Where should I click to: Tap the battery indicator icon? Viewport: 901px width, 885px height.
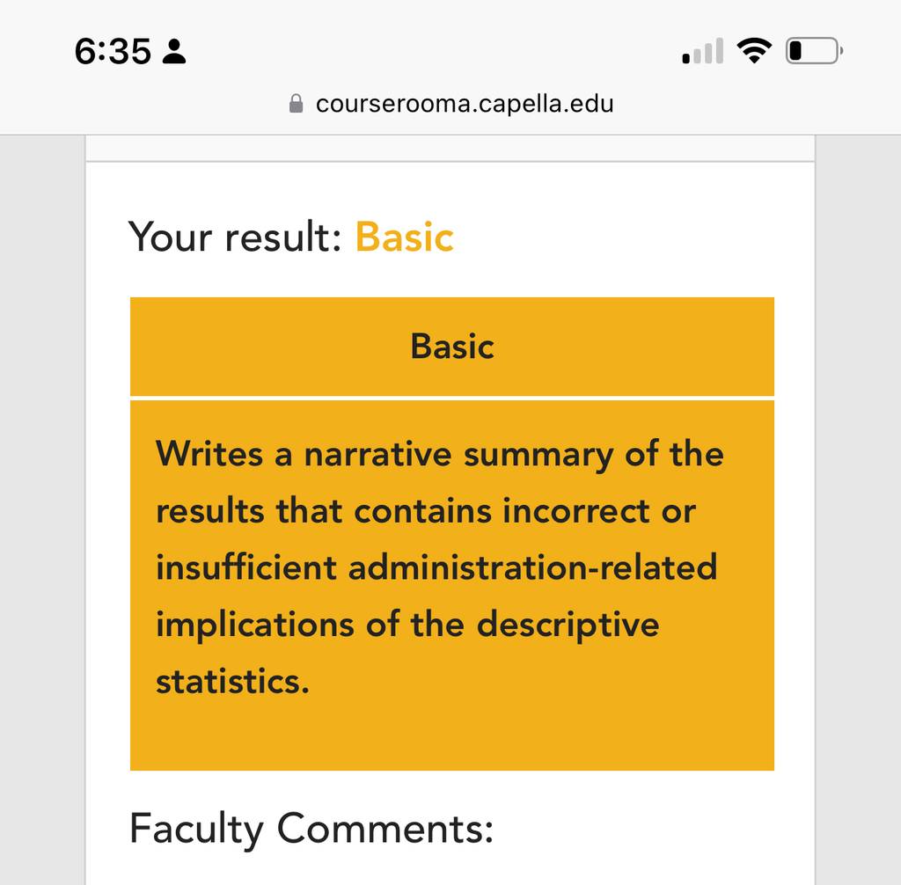tap(814, 50)
